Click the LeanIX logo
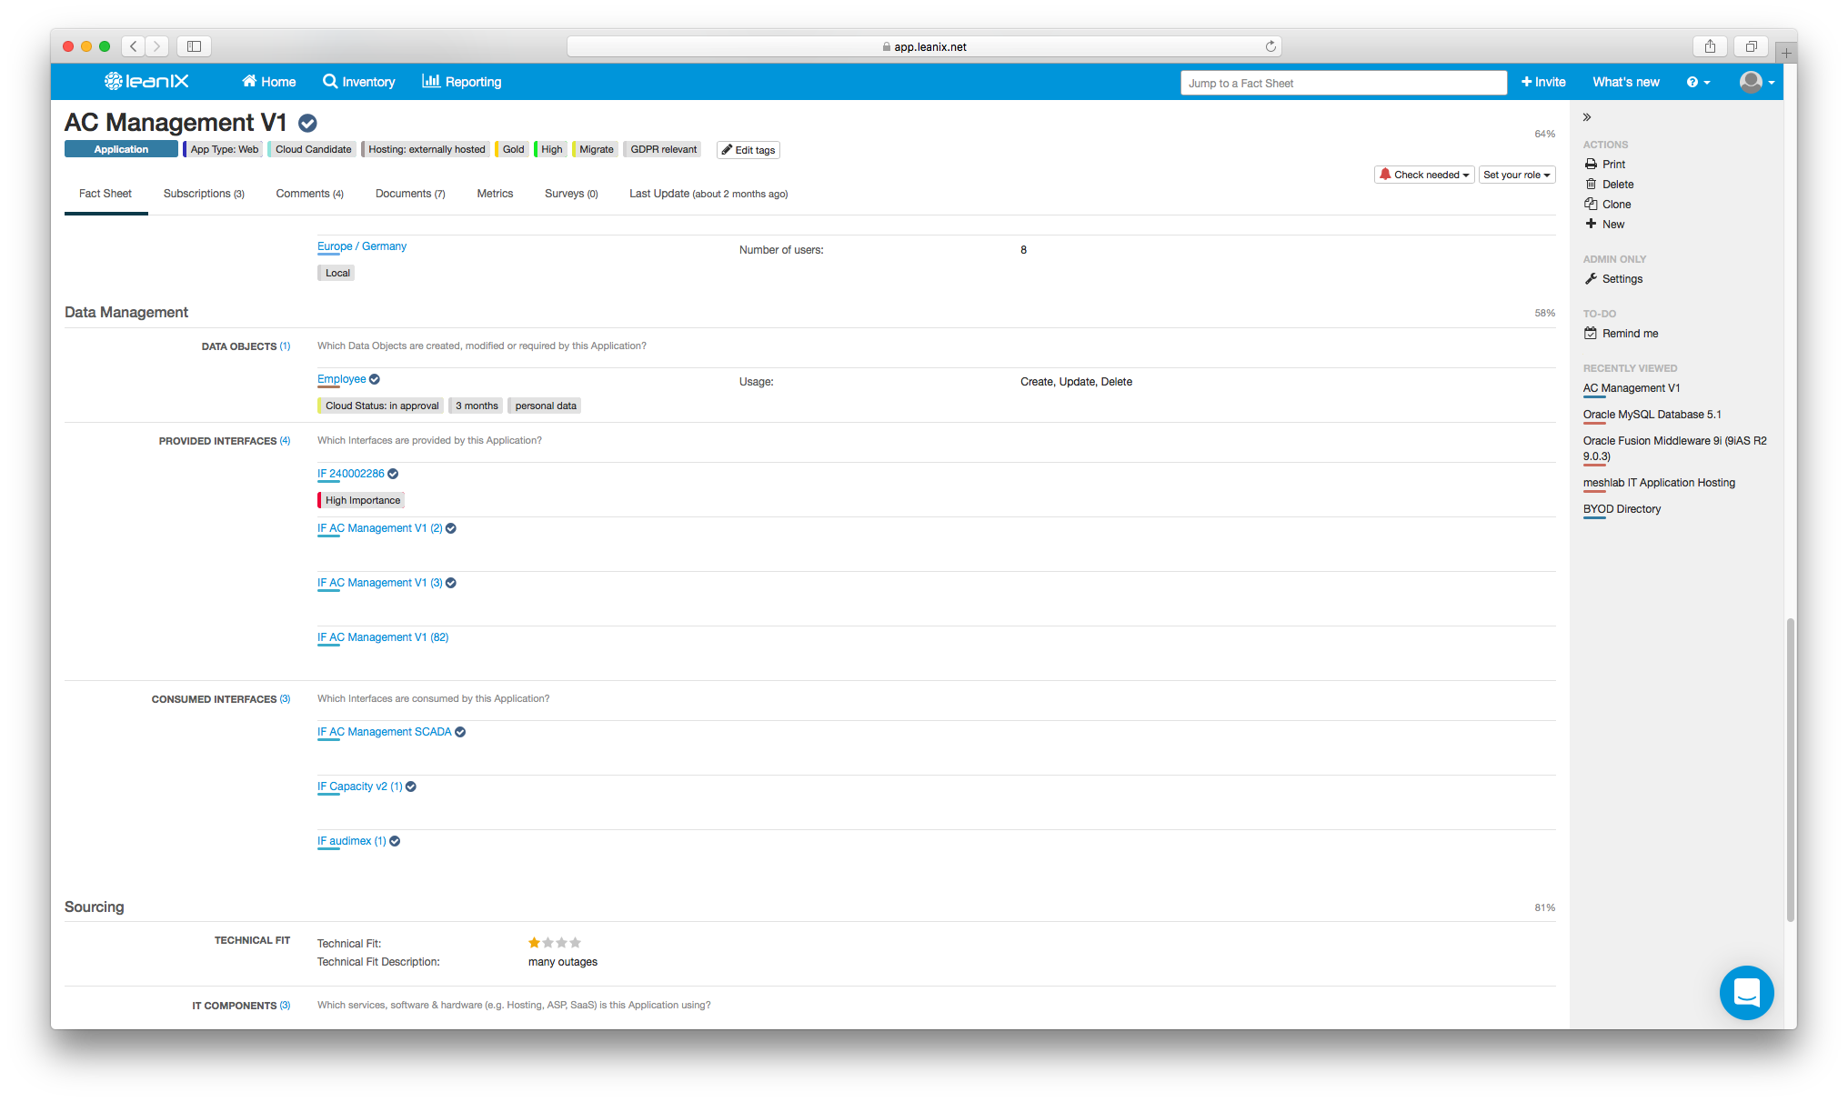1848x1102 pixels. (146, 82)
